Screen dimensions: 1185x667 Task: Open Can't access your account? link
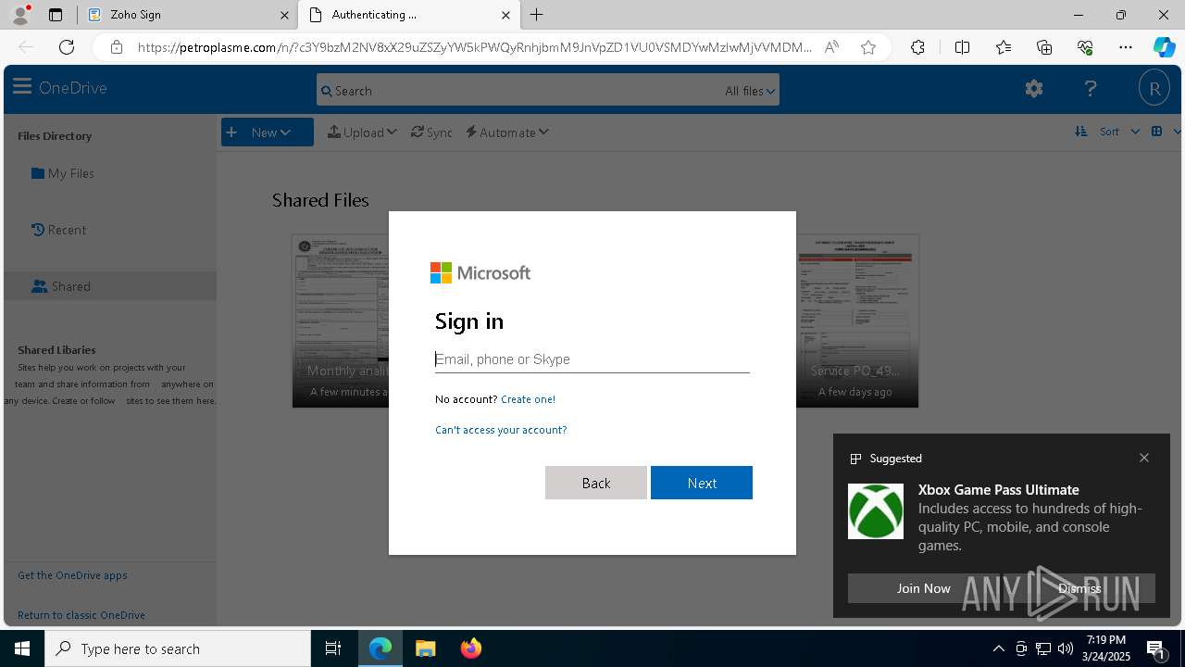501,430
